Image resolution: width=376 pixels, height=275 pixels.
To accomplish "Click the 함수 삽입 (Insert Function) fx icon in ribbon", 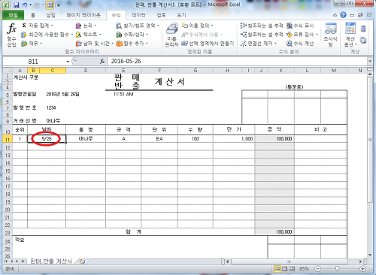I will click(11, 35).
